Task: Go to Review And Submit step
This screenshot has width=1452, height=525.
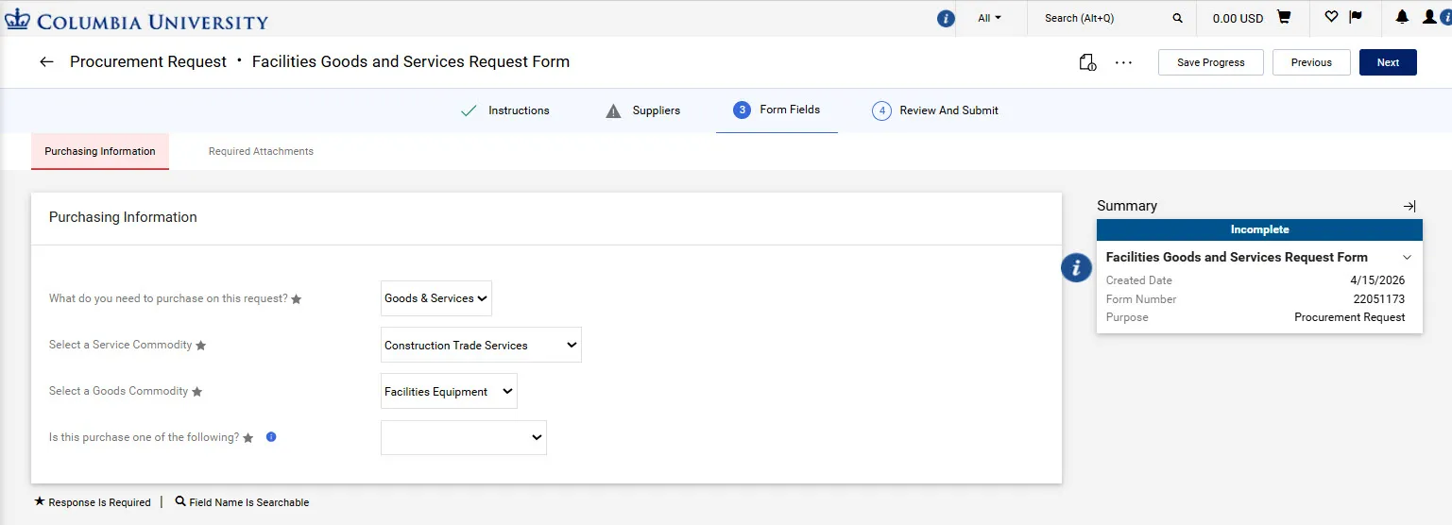Action: (x=948, y=110)
